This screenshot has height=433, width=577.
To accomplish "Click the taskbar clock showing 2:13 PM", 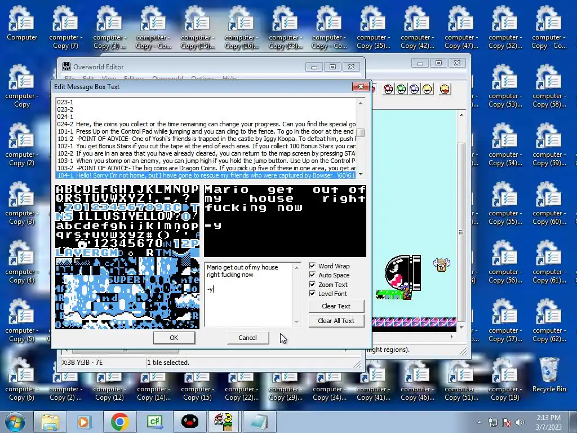I will click(x=548, y=422).
